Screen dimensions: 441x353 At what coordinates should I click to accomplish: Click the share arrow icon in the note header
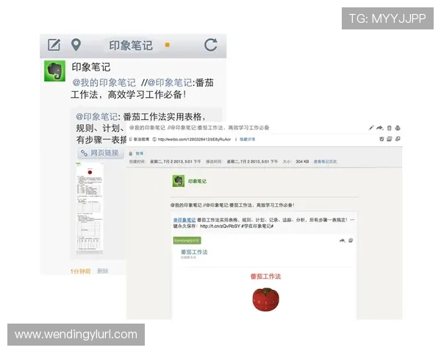[x=380, y=128]
